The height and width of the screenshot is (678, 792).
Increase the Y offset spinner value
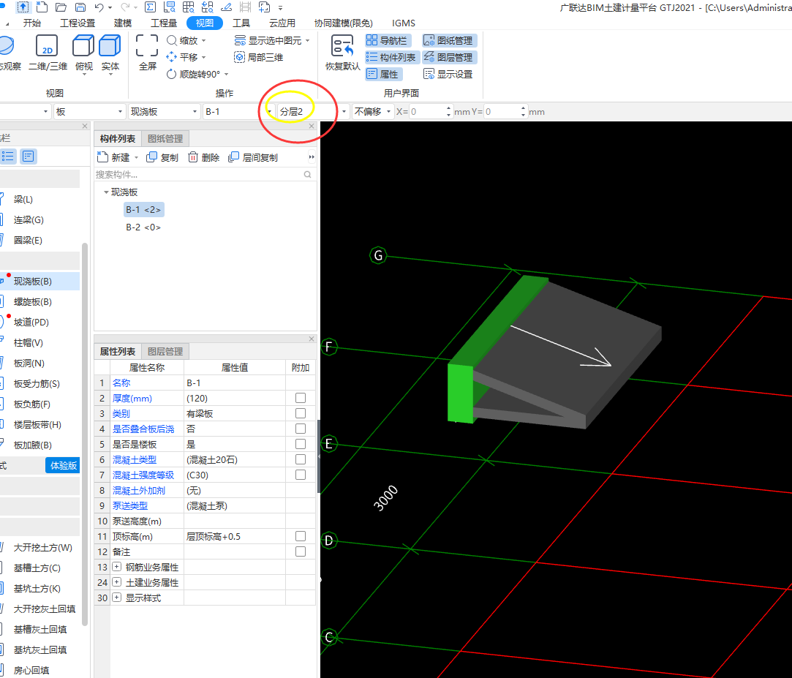(x=524, y=109)
